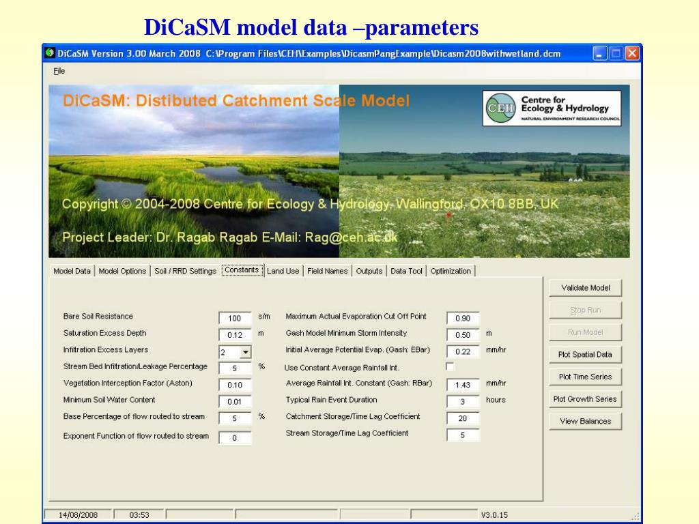Click the Saturation Excess Depth label

[x=104, y=333]
